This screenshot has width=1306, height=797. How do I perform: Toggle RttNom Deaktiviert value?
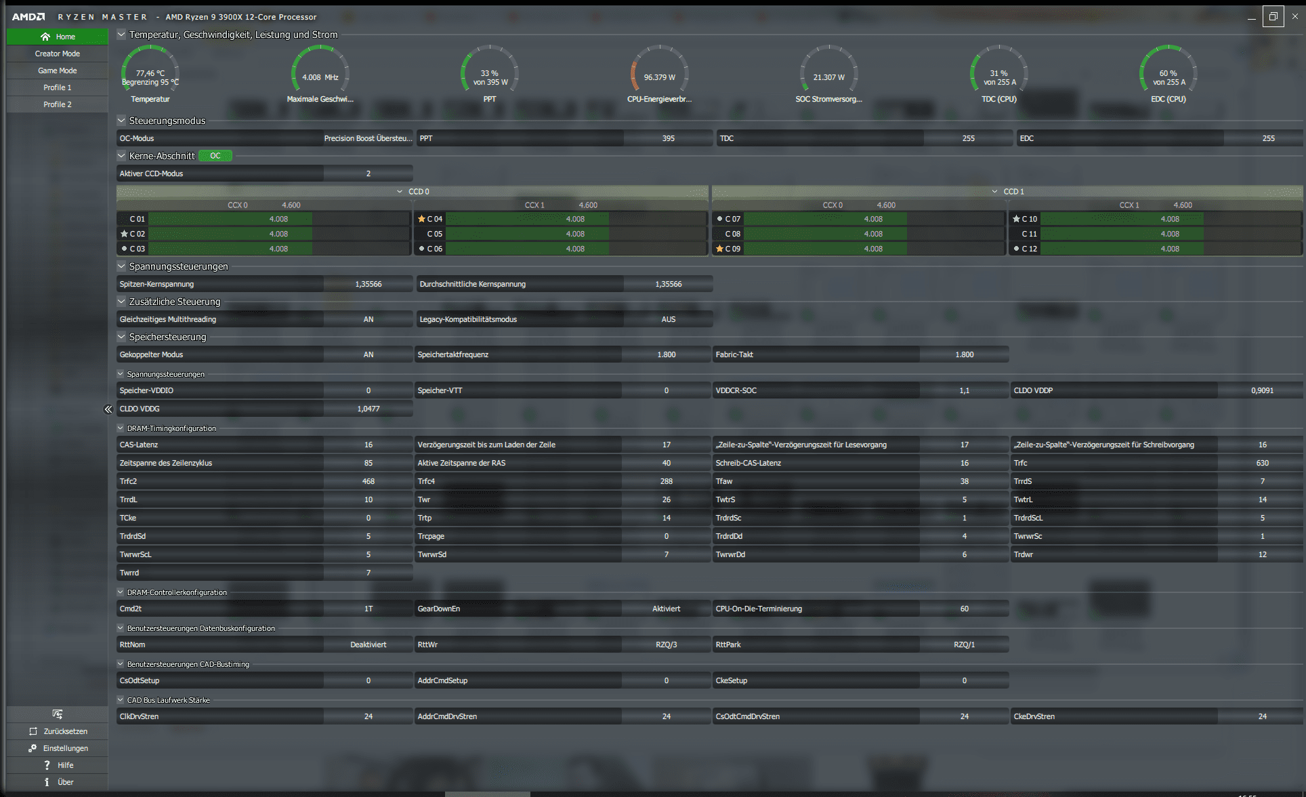(368, 645)
